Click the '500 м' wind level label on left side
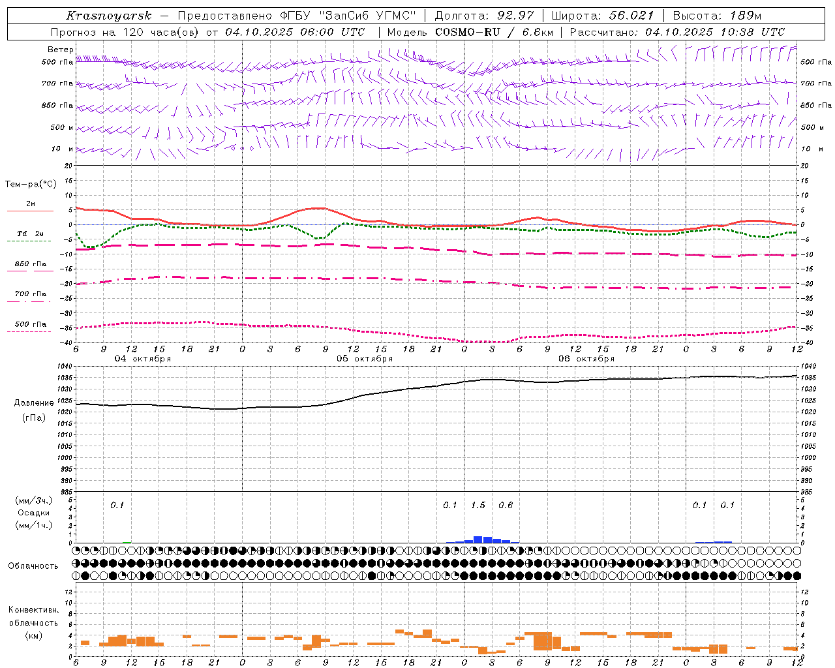Screen dimensions: 835x668 click(x=63, y=127)
